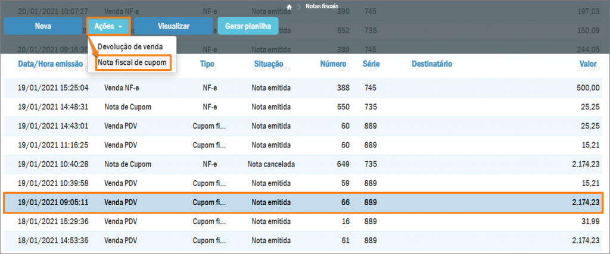The width and height of the screenshot is (610, 254).
Task: Sort by Situação column header
Action: 269,63
